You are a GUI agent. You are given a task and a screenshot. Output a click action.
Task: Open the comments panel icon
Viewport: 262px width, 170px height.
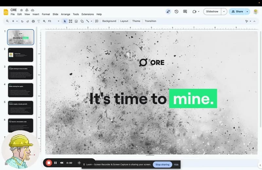pos(185,11)
